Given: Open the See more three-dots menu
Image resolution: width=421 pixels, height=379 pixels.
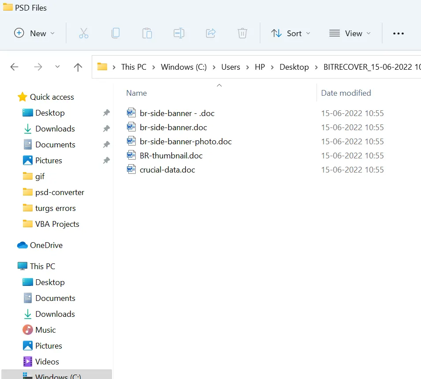Looking at the screenshot, I should 398,33.
